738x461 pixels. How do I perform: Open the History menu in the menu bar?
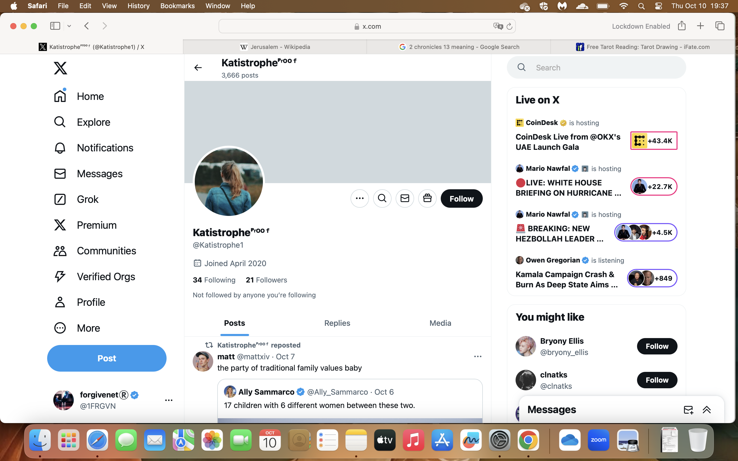(x=138, y=6)
